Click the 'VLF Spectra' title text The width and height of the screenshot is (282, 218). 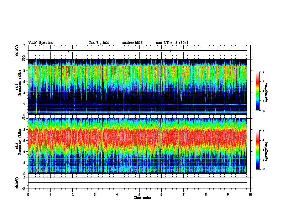point(41,43)
